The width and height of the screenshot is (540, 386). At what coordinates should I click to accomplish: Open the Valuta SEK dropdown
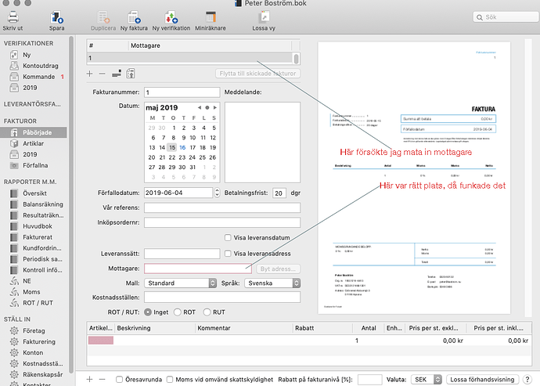(427, 379)
